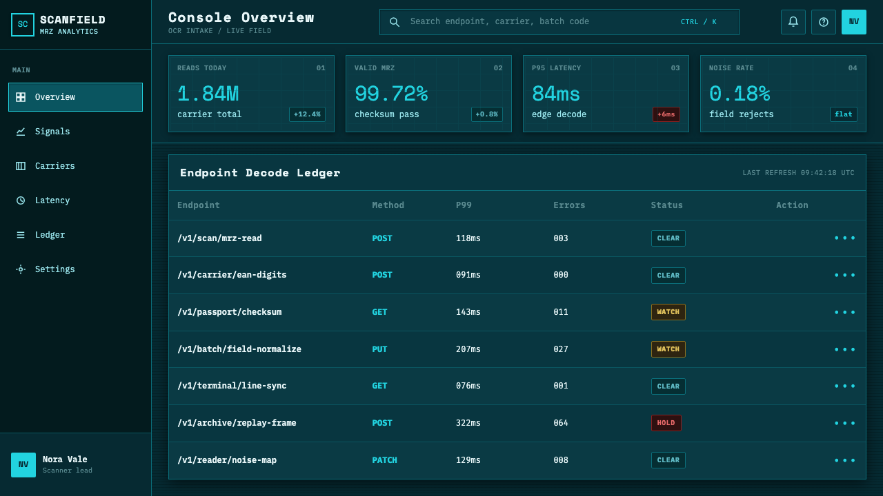The width and height of the screenshot is (883, 496).
Task: Open the Ledger menu label
Action: pyautogui.click(x=50, y=235)
